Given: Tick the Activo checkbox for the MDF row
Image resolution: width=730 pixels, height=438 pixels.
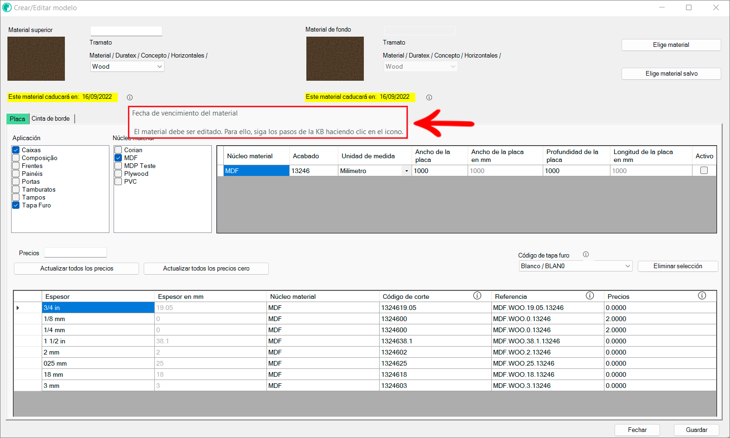Looking at the screenshot, I should (704, 170).
